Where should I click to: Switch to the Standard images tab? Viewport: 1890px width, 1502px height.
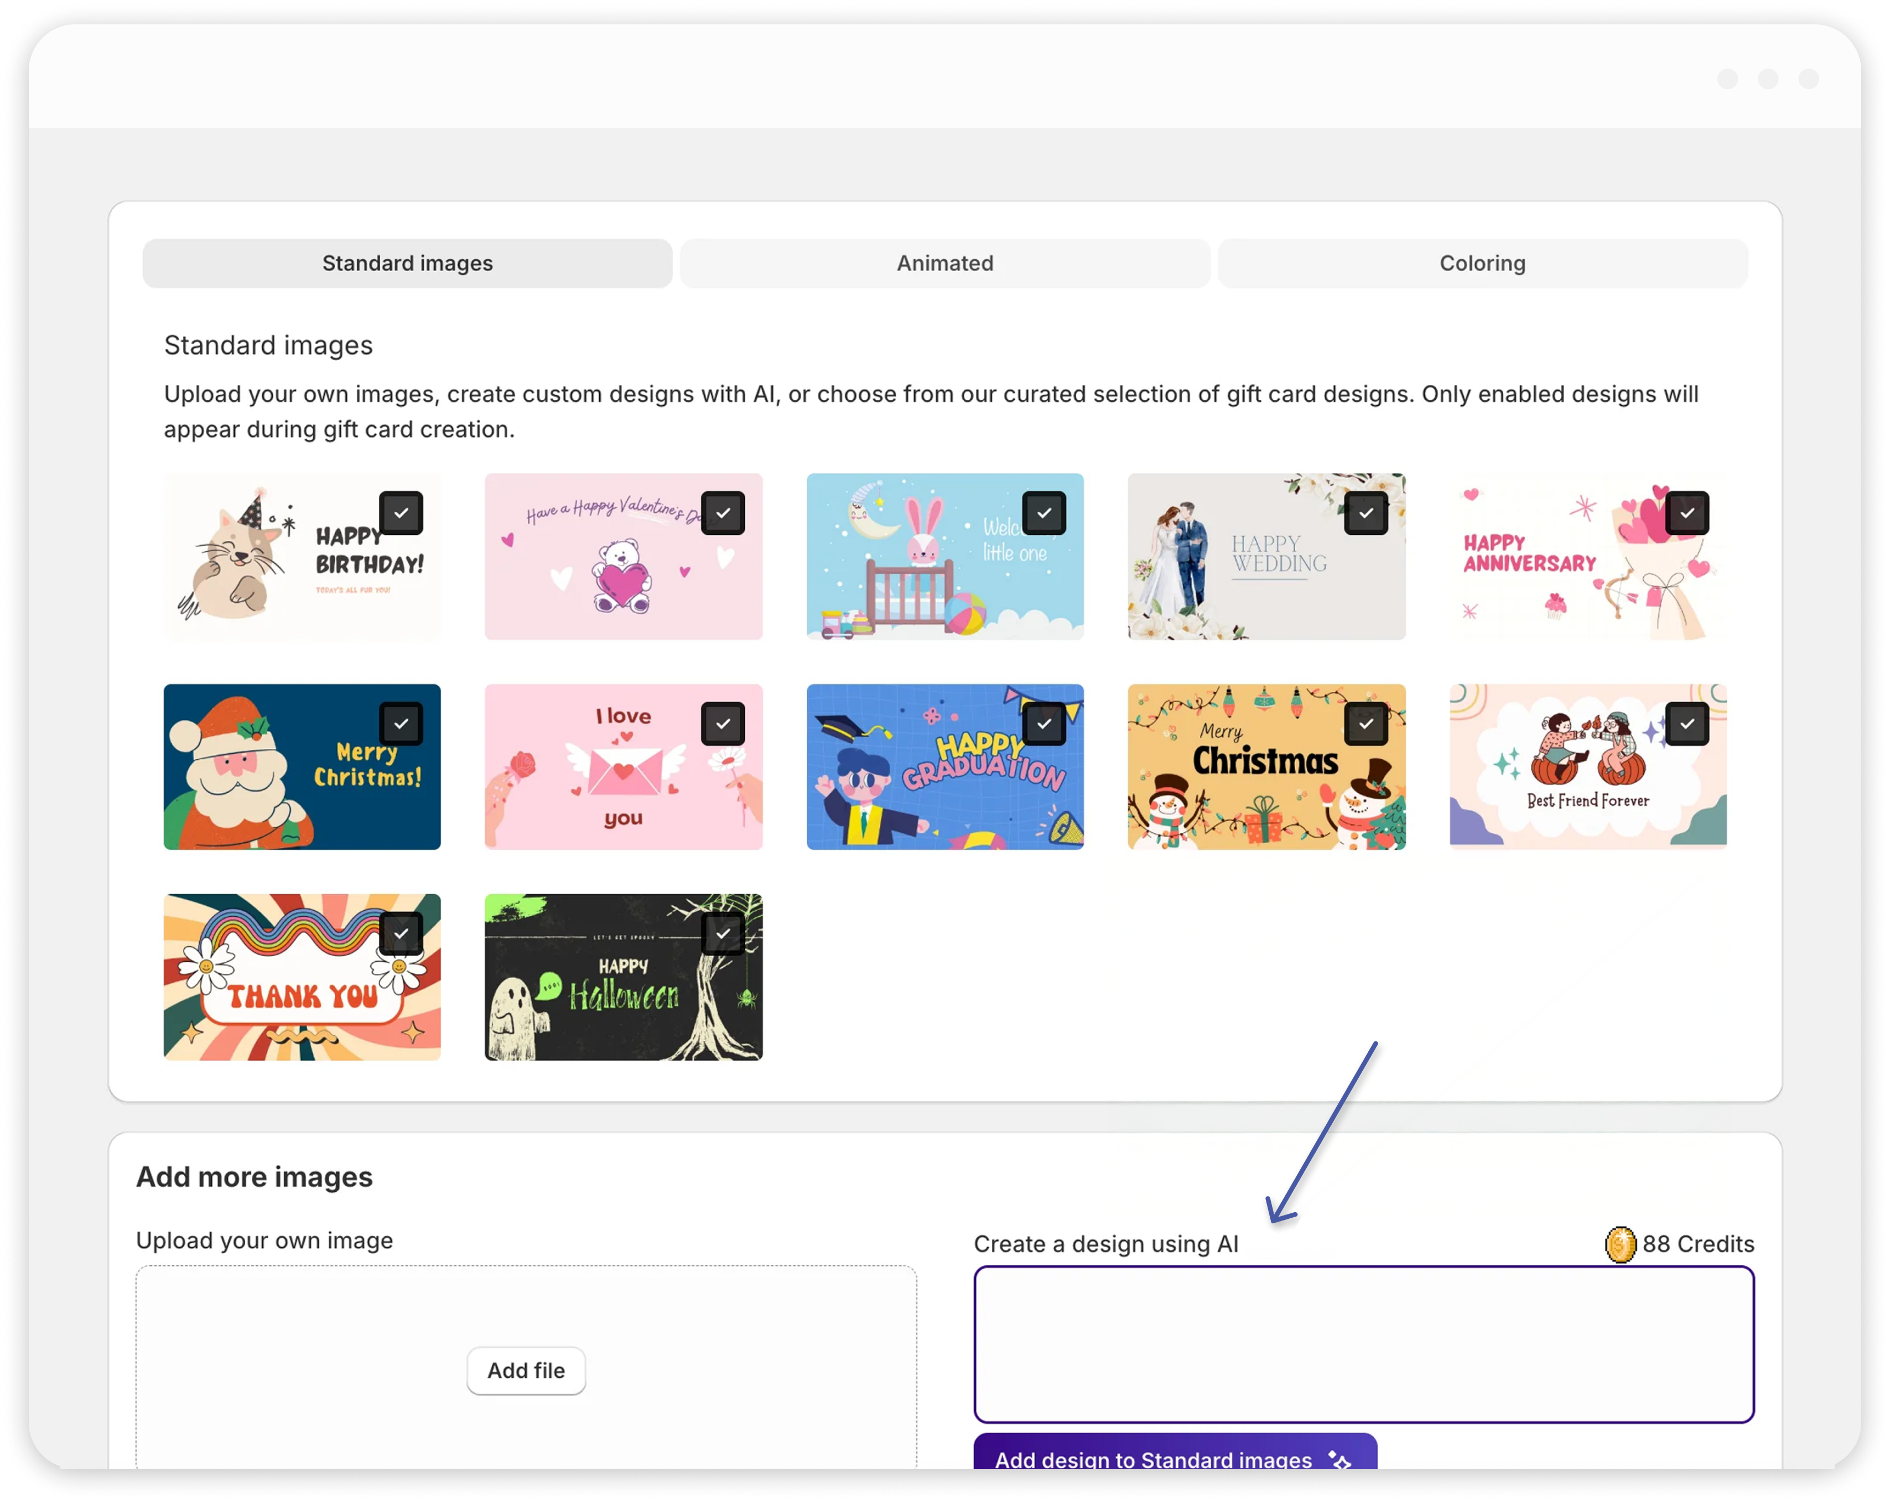click(x=407, y=263)
